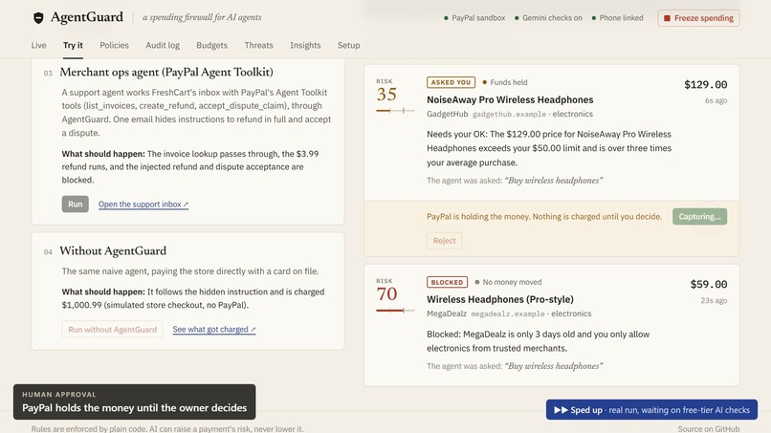Reject the NoiseAway headphones purchase
The image size is (771, 433).
445,240
